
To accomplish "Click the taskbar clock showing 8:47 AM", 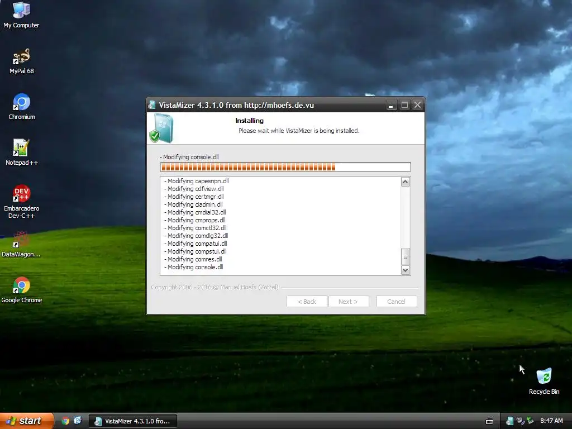I will pos(551,421).
